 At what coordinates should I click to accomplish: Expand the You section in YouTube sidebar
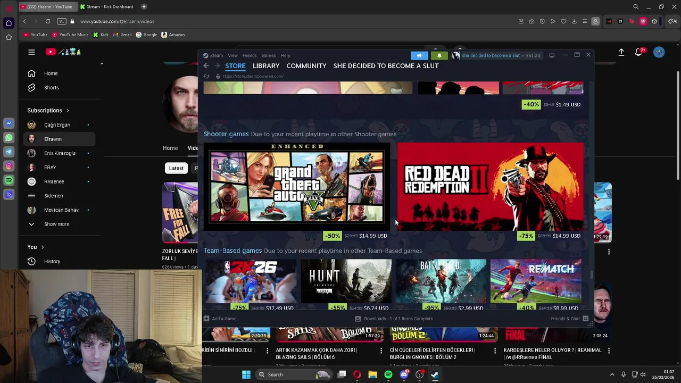pyautogui.click(x=36, y=247)
